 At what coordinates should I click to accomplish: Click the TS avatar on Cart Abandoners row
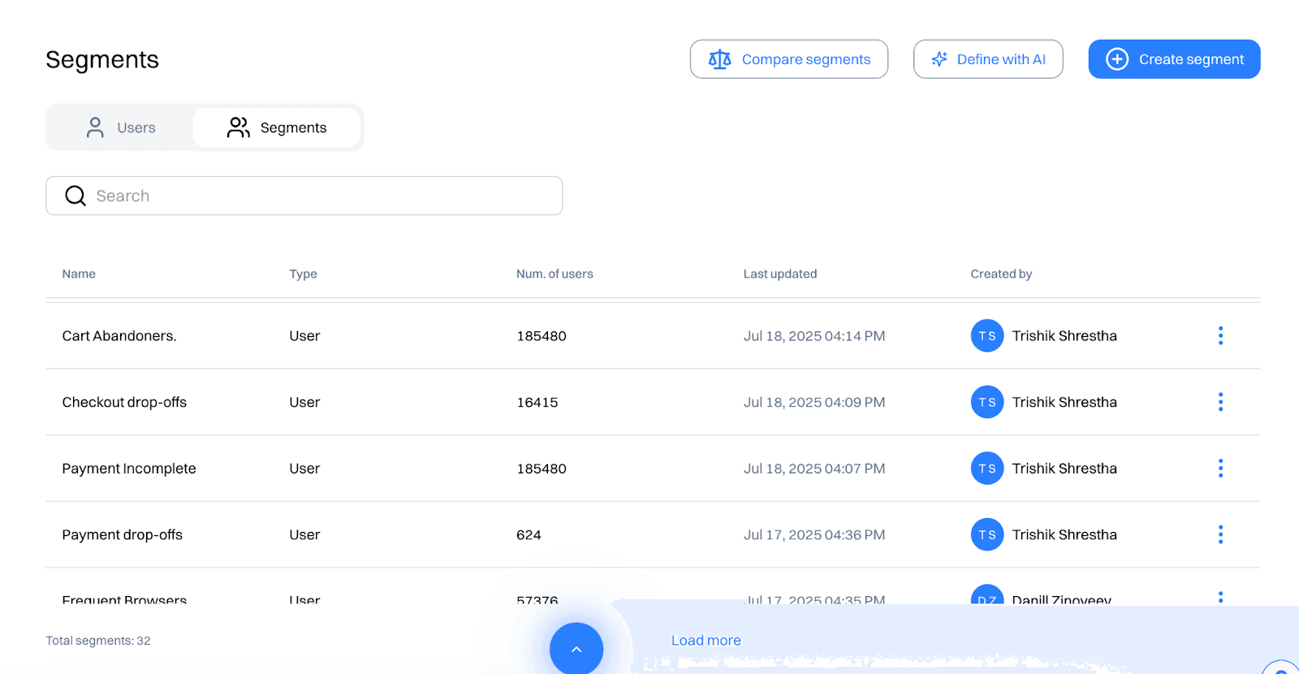(987, 335)
